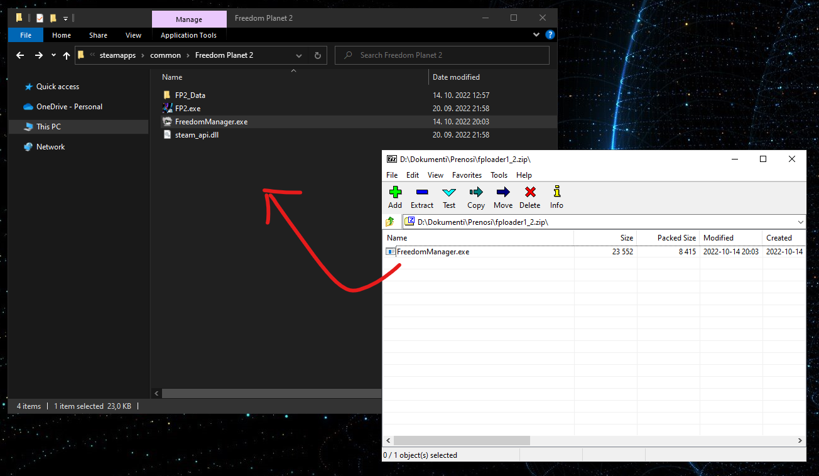The image size is (819, 476).
Task: Select FreedomManager.exe in the archive list
Action: (433, 252)
